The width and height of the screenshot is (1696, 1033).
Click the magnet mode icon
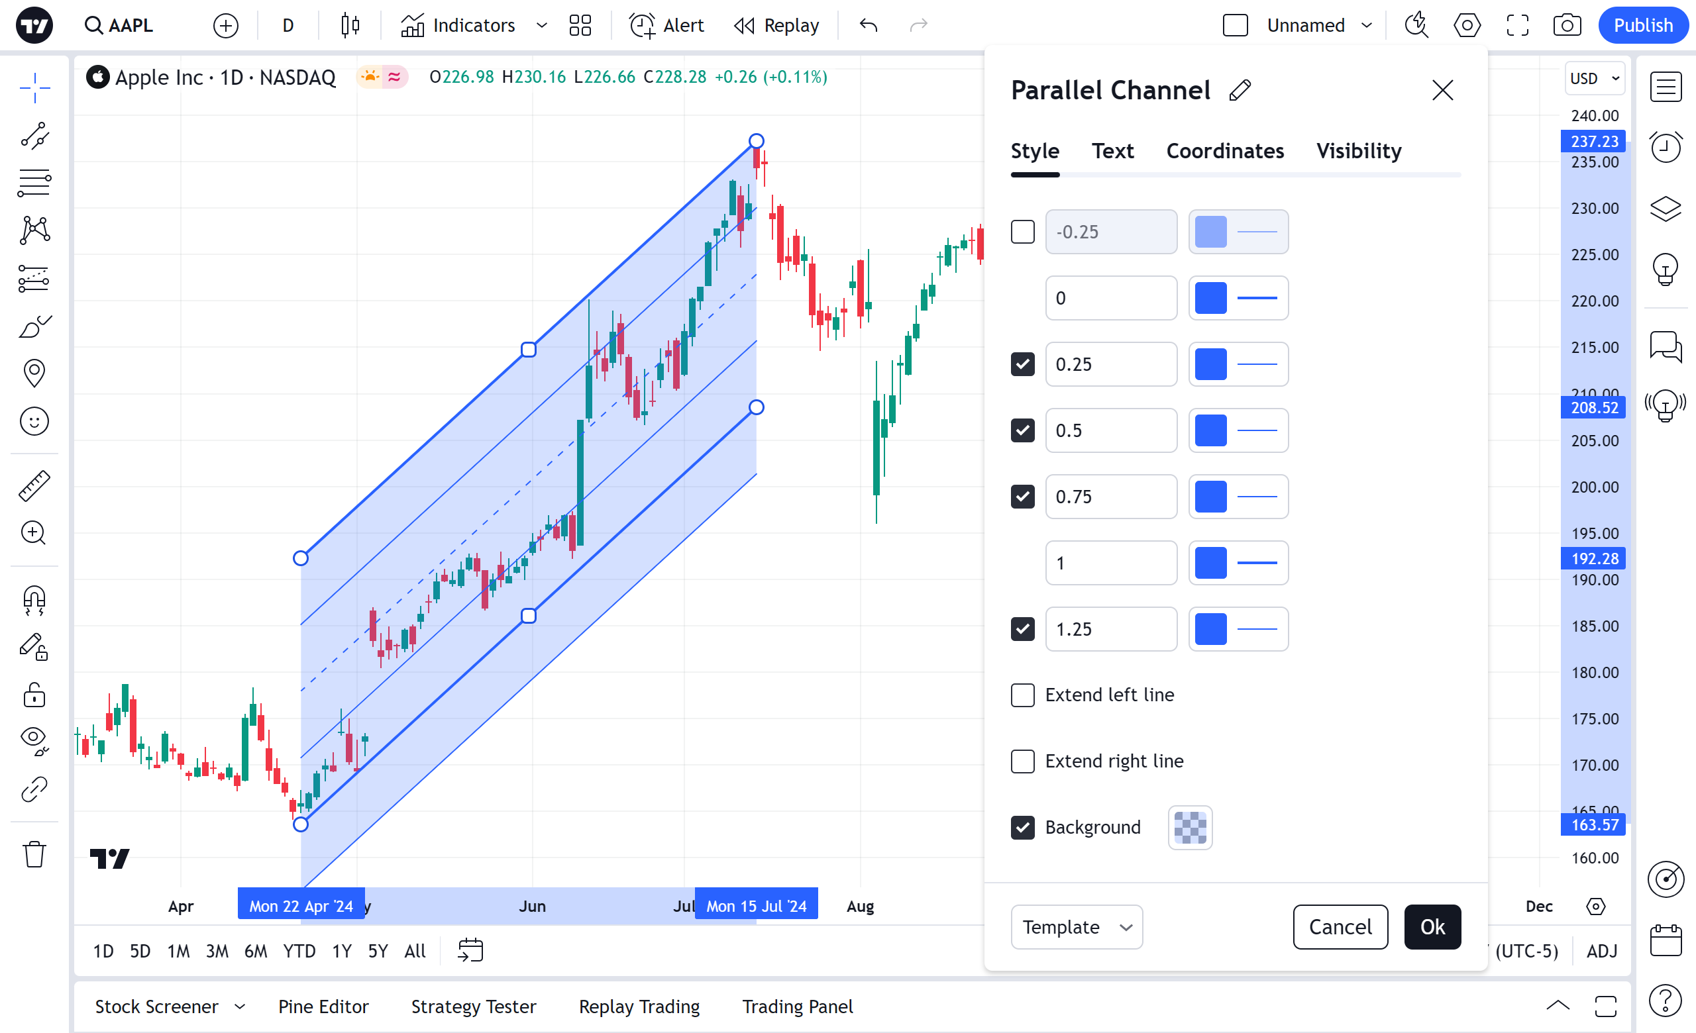pos(34,600)
